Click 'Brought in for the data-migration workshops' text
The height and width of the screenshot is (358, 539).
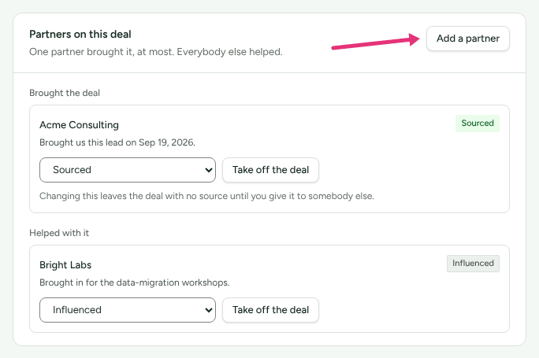tap(135, 282)
